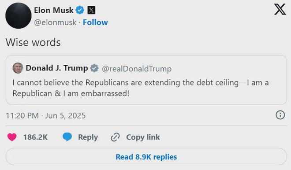This screenshot has height=170, width=291.
Task: Open Donald J. Trump's small avatar
Action: coord(18,68)
